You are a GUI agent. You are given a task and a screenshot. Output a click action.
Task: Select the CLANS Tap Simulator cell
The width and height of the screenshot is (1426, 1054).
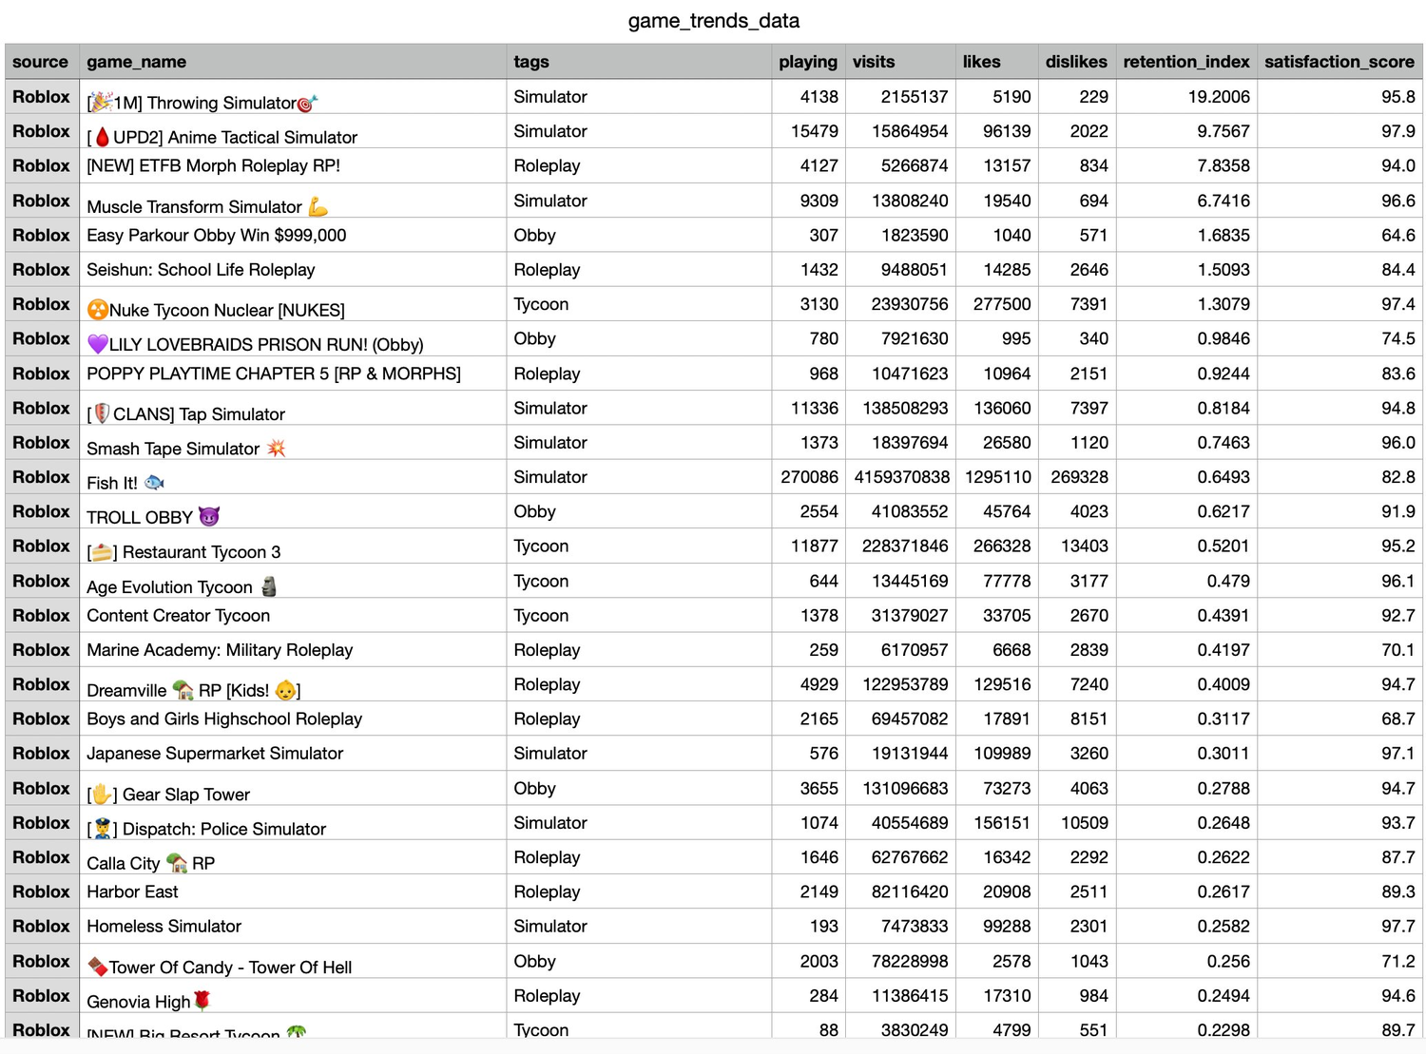[293, 408]
